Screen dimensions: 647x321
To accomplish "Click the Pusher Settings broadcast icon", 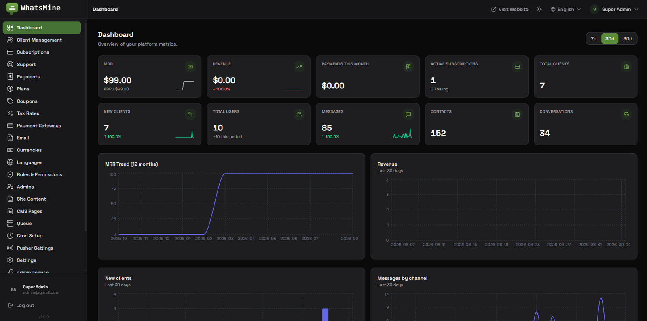I will click(10, 248).
